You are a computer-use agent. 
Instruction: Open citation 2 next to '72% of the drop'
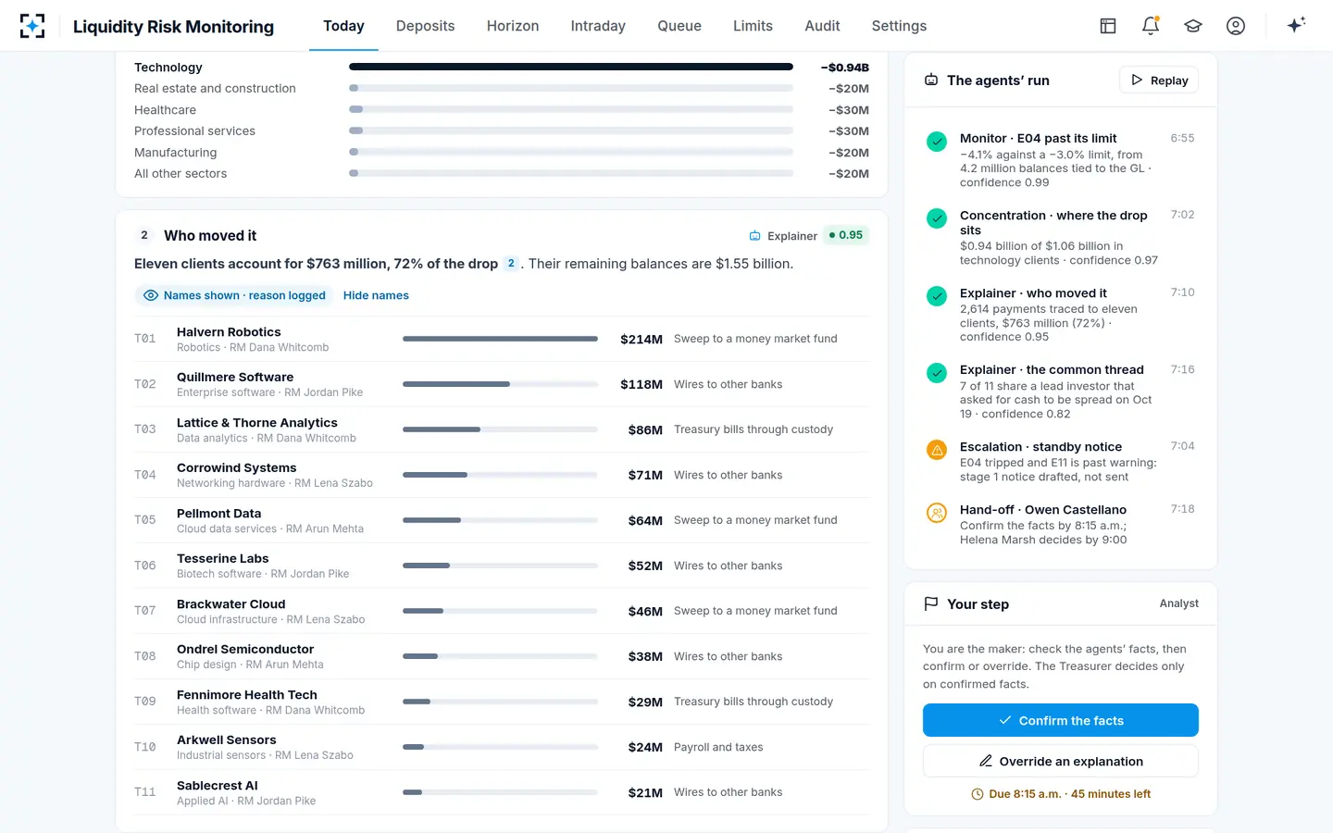click(x=511, y=264)
